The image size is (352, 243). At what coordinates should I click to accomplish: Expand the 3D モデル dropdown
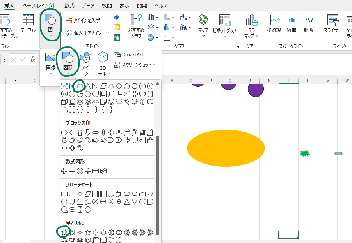(103, 64)
